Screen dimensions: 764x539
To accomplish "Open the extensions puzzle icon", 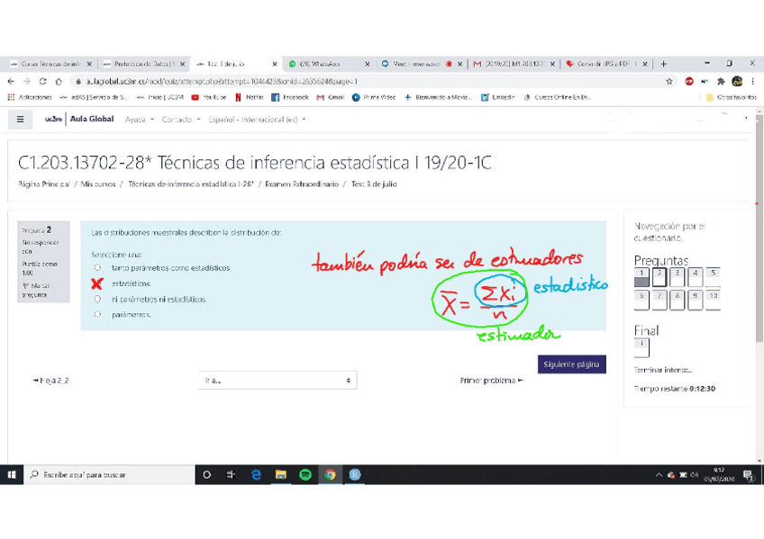I will pos(721,81).
